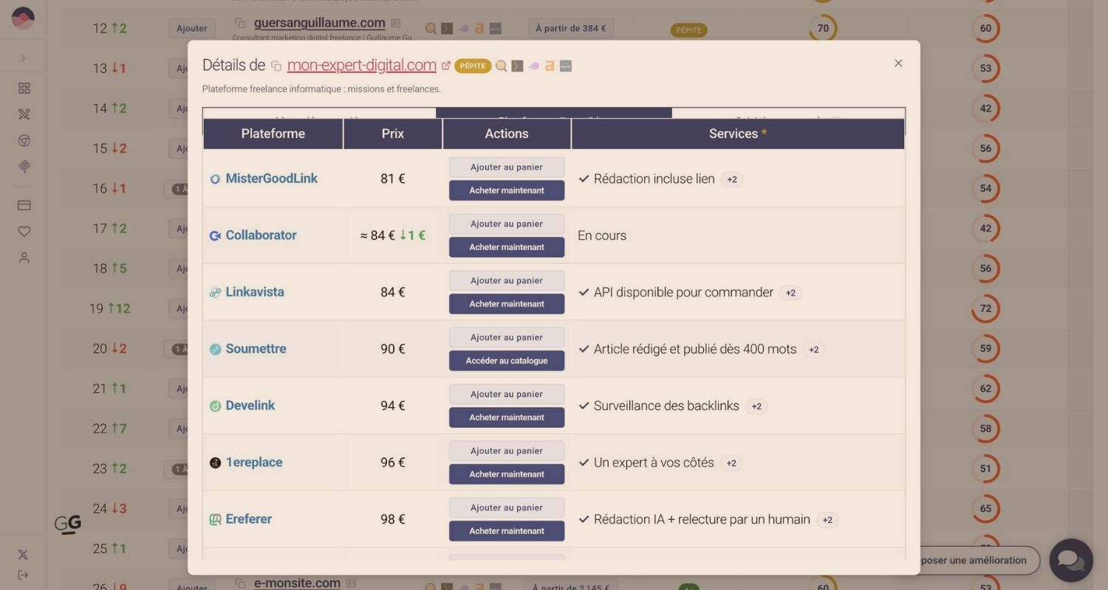The width and height of the screenshot is (1108, 590).
Task: Click Accéder au catalogue for Soumettre
Action: (x=507, y=361)
